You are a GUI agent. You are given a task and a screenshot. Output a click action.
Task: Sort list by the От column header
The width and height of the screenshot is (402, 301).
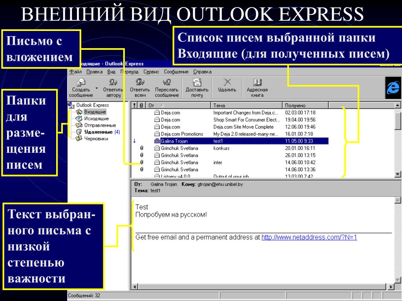178,105
